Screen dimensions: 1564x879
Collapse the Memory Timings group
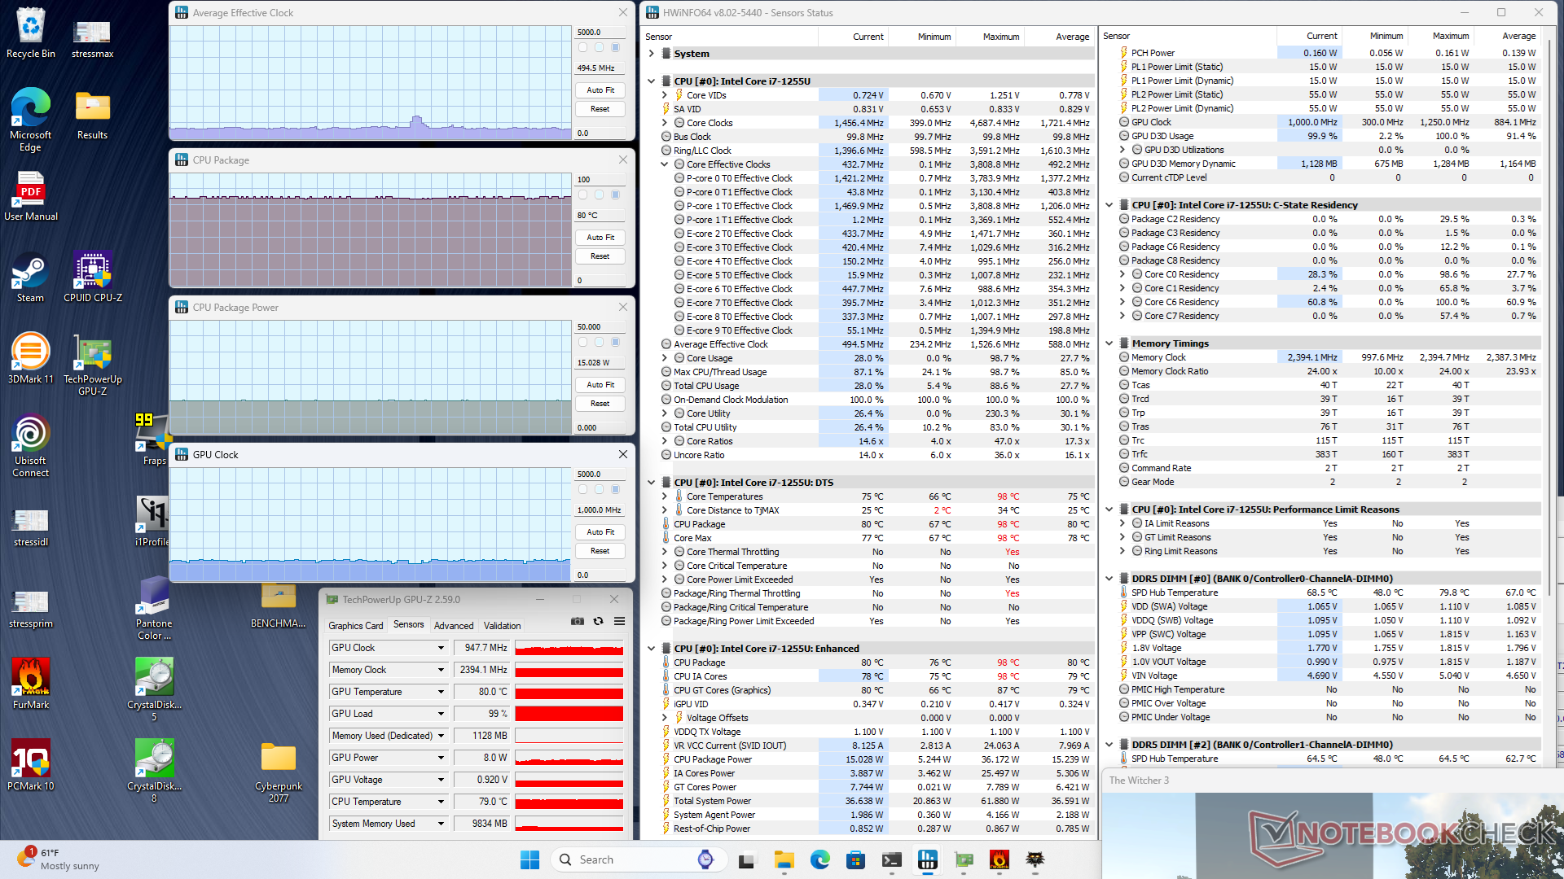pyautogui.click(x=1109, y=343)
